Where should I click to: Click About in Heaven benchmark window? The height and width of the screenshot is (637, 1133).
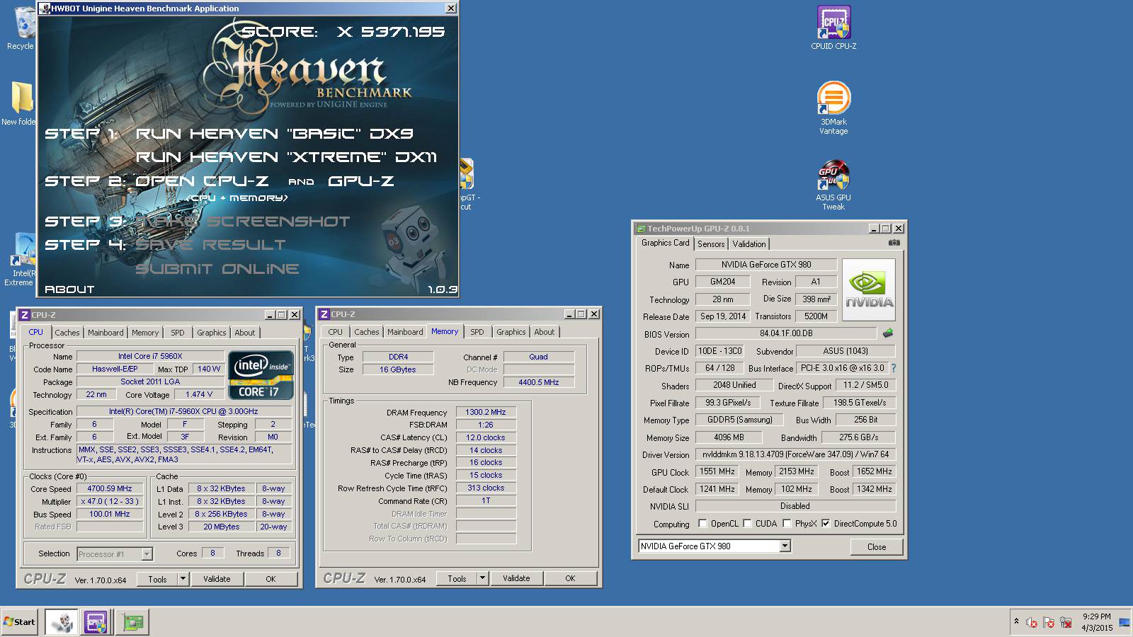[69, 289]
